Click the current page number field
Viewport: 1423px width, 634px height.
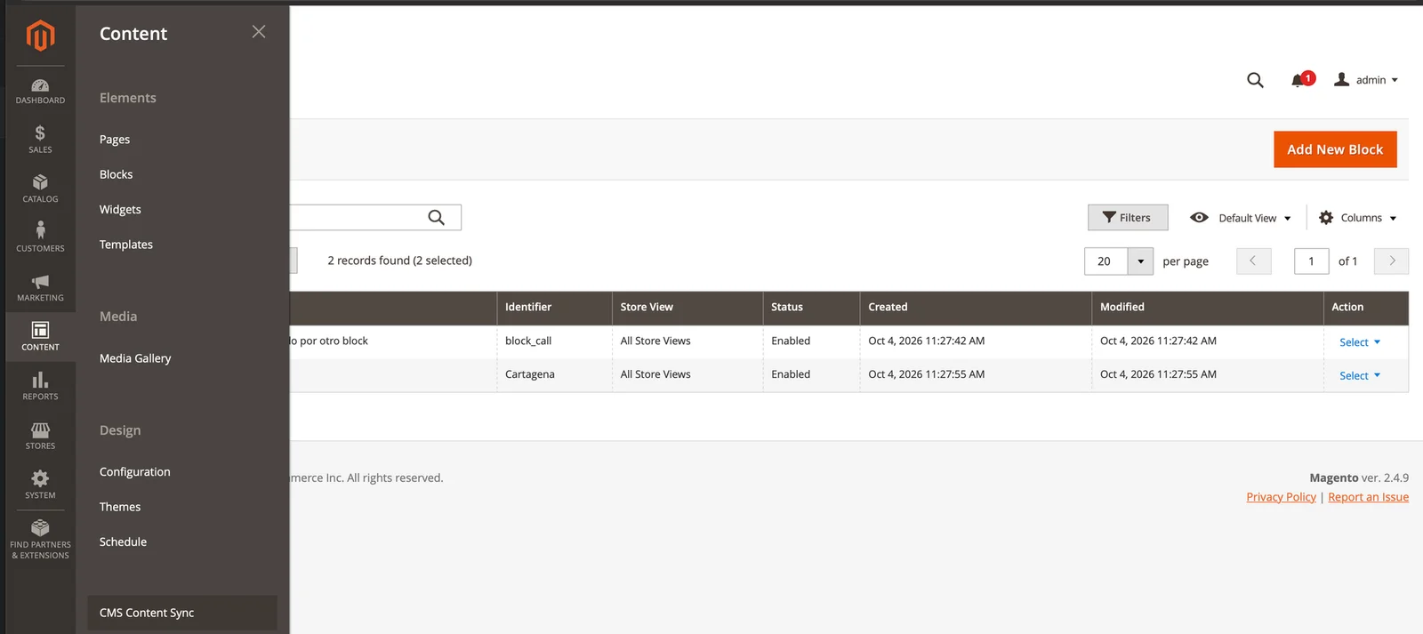[1311, 261]
